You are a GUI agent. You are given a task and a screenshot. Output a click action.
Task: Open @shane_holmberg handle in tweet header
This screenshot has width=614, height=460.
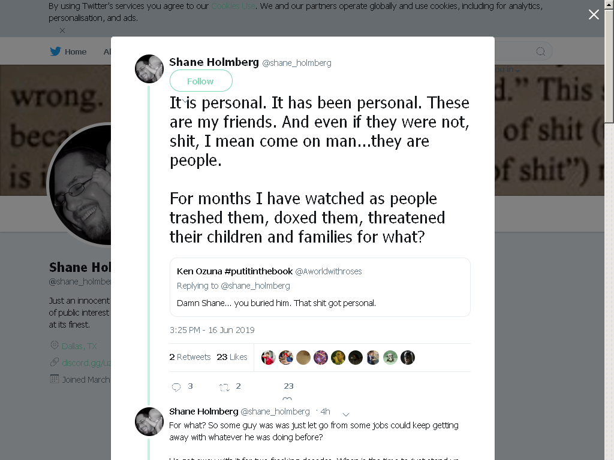click(296, 63)
